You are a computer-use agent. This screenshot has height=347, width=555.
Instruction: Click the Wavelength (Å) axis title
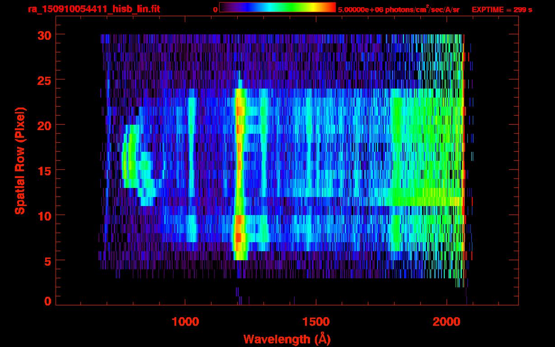click(x=287, y=339)
